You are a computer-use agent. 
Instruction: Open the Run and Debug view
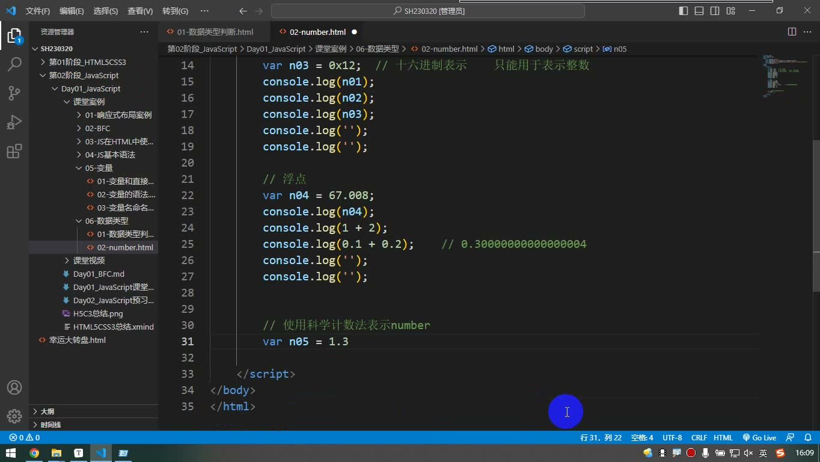[14, 122]
